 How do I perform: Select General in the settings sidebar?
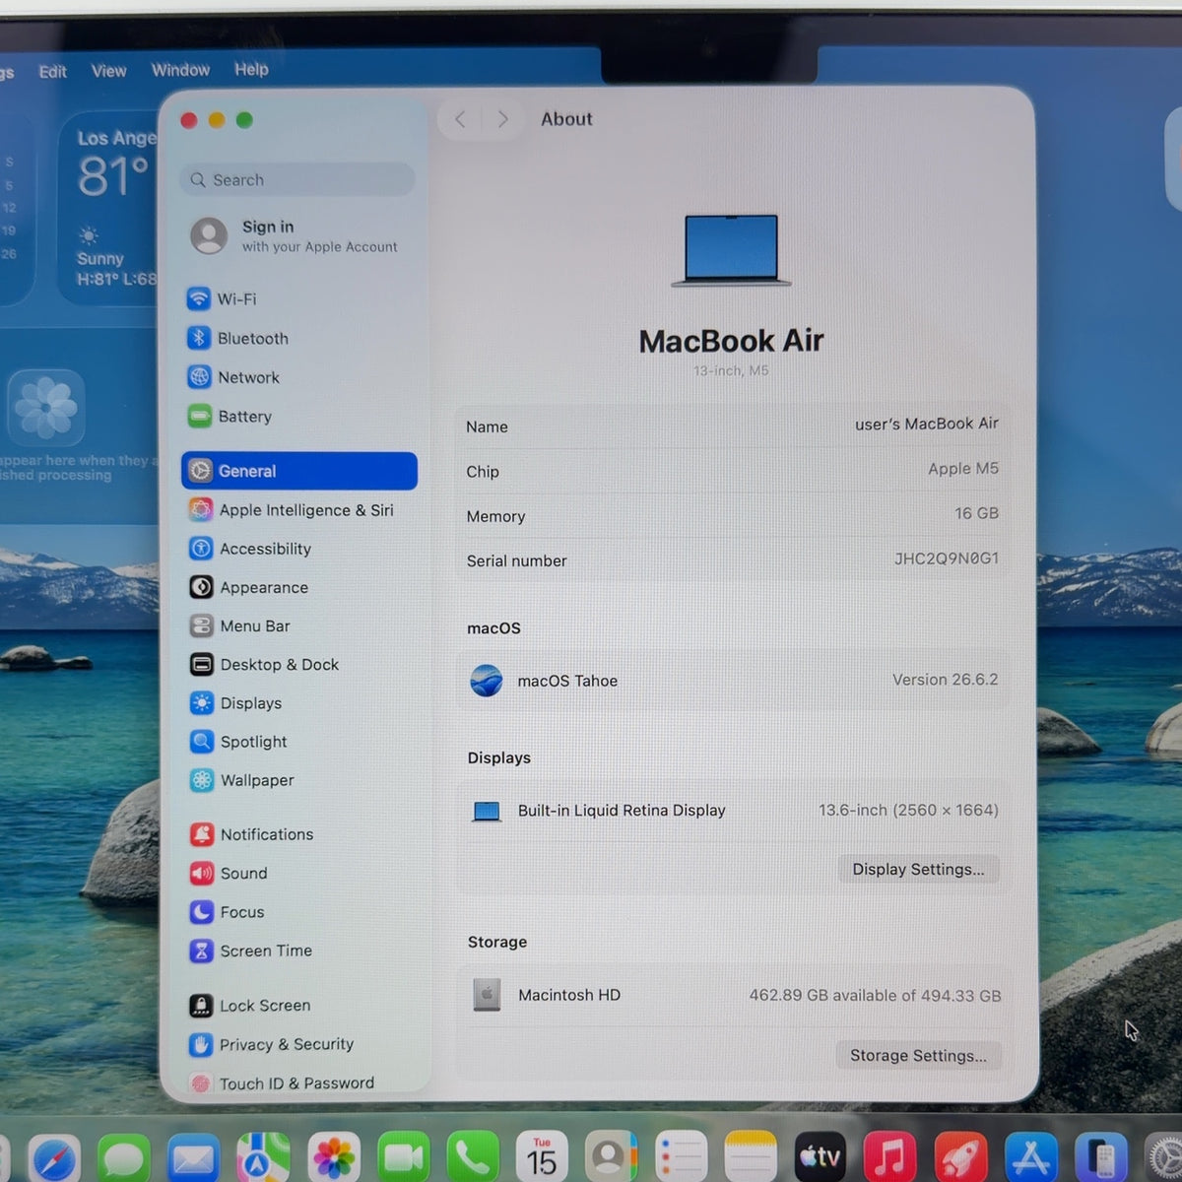click(x=299, y=471)
